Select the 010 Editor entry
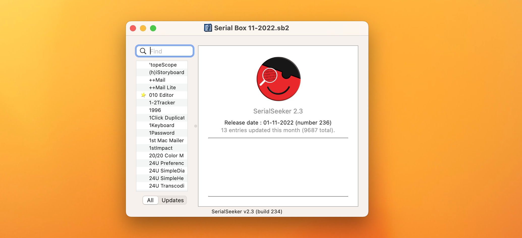The image size is (522, 238). (162, 95)
